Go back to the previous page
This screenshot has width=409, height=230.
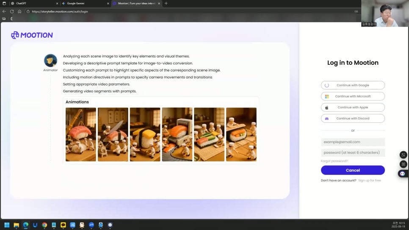coord(4,11)
